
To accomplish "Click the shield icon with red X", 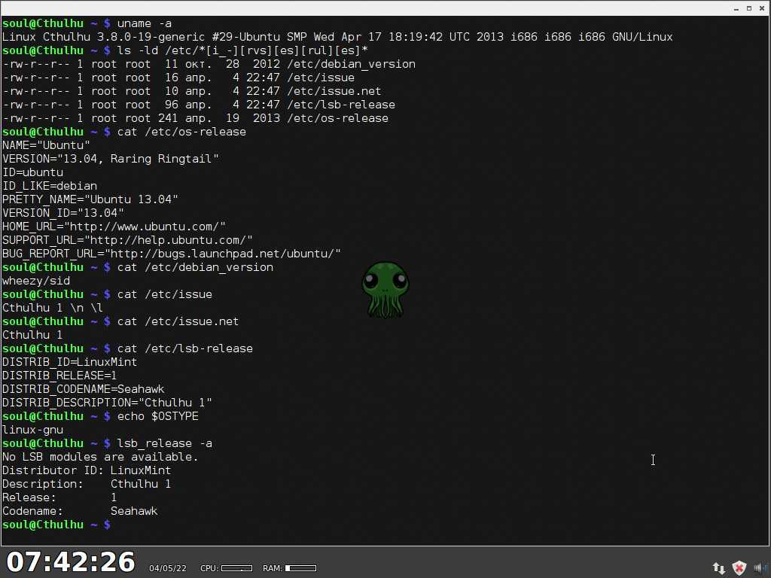I will 739,568.
